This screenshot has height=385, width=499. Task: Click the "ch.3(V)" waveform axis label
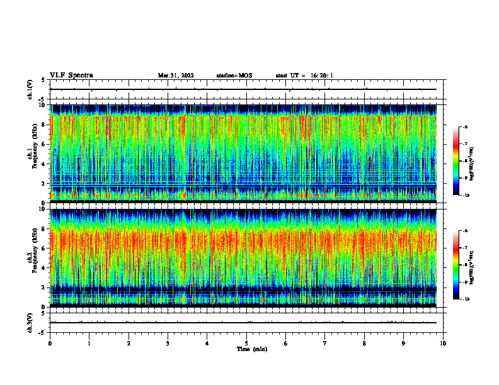(x=30, y=323)
